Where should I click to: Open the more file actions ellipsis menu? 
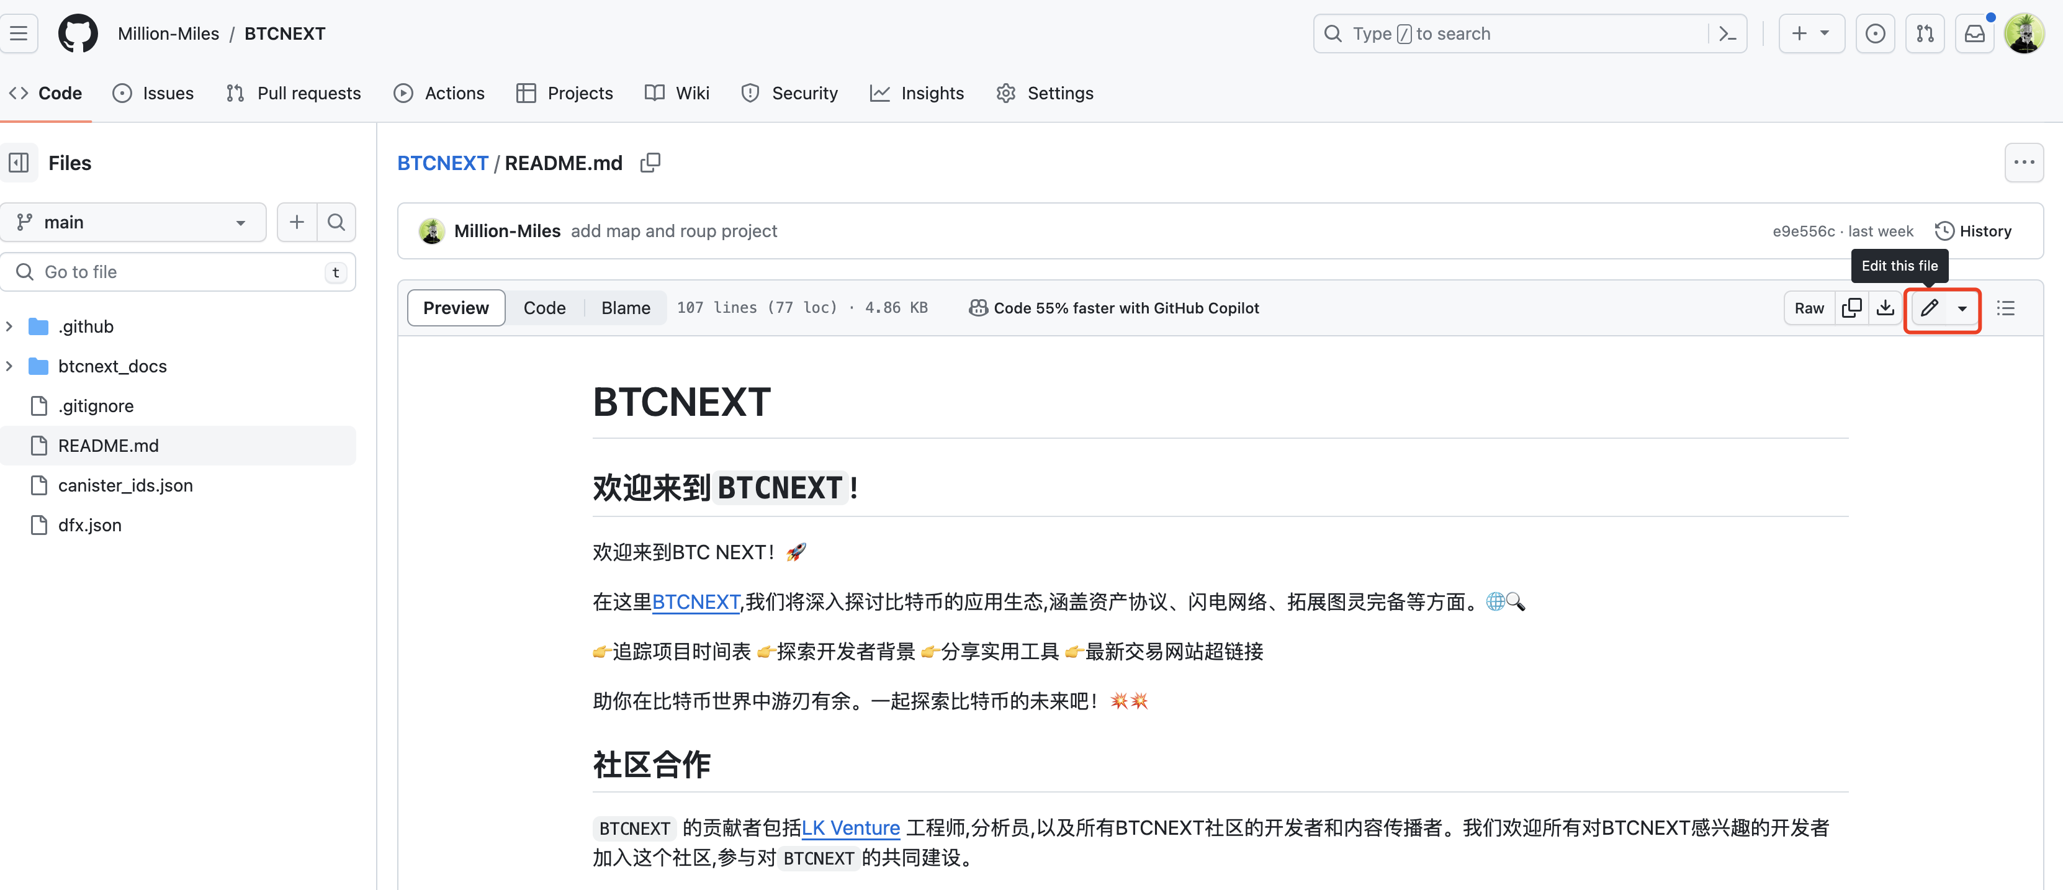(2024, 163)
